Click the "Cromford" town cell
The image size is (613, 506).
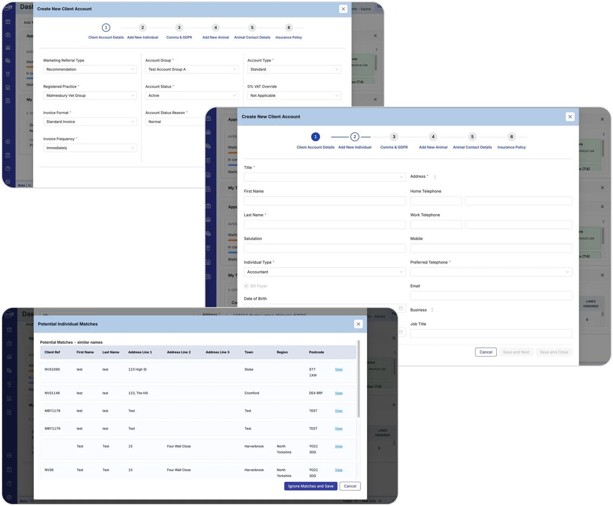click(x=252, y=393)
